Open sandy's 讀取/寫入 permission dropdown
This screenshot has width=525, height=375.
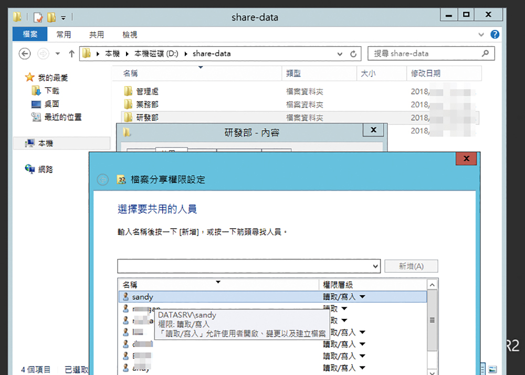[x=362, y=297]
